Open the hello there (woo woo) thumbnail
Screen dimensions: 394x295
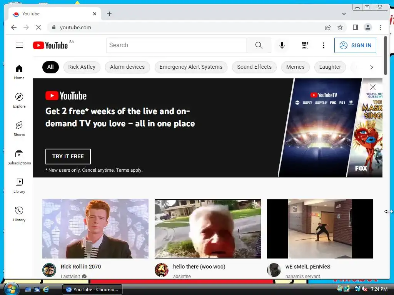207,229
